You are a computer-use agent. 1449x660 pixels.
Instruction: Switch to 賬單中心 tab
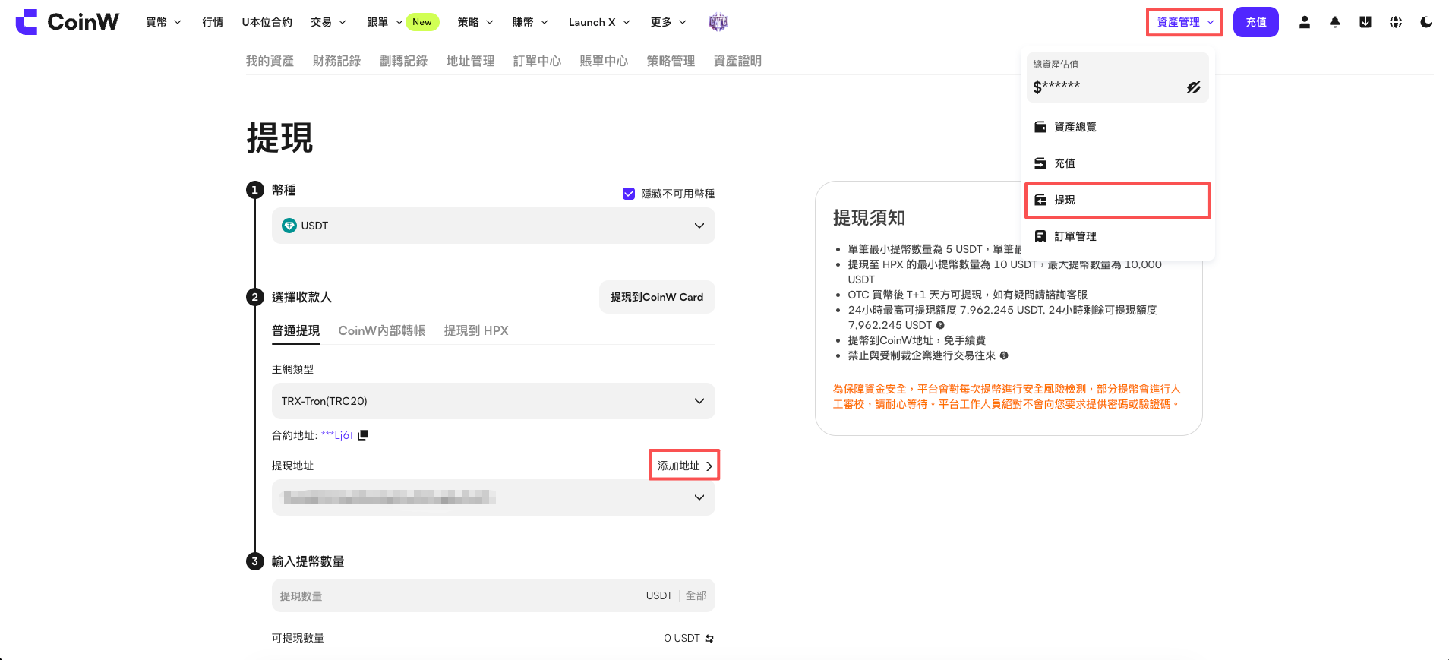pos(604,61)
